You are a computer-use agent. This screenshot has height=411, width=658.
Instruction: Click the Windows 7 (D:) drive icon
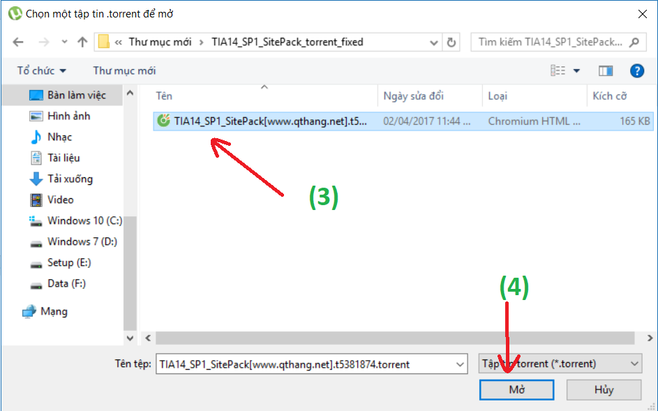tap(36, 244)
